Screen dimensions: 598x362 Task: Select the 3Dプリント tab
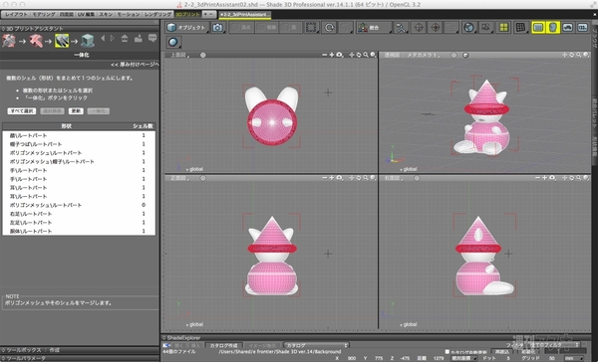(x=187, y=15)
